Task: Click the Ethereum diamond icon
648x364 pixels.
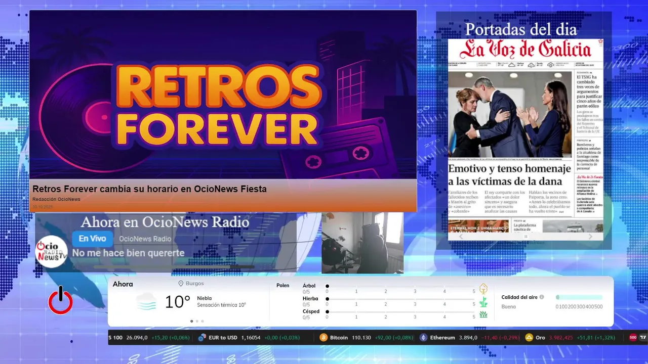Action: click(424, 337)
